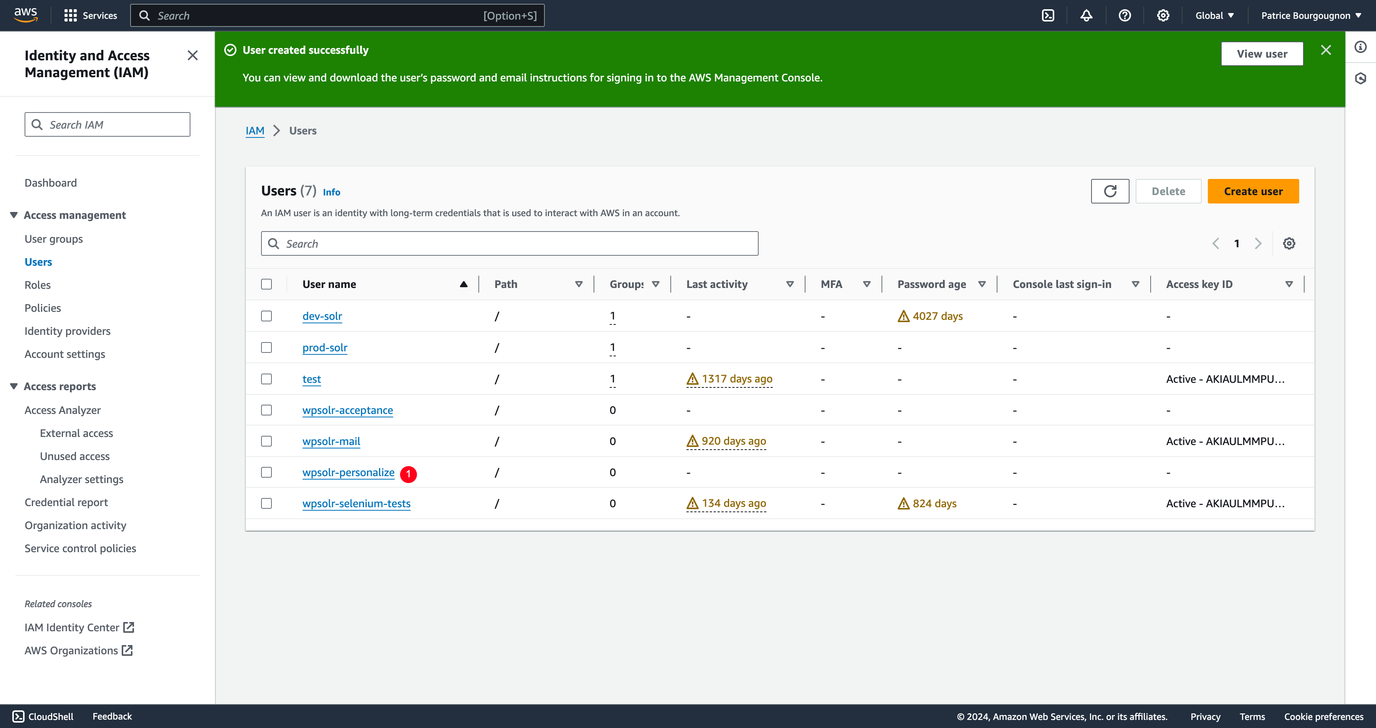Click the warning icon beside 920 days ago
Screen dimensions: 1376x728
point(692,441)
